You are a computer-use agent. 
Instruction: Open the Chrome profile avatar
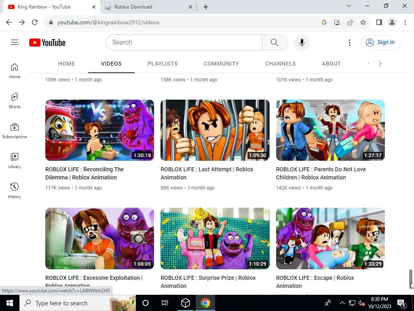tap(392, 23)
